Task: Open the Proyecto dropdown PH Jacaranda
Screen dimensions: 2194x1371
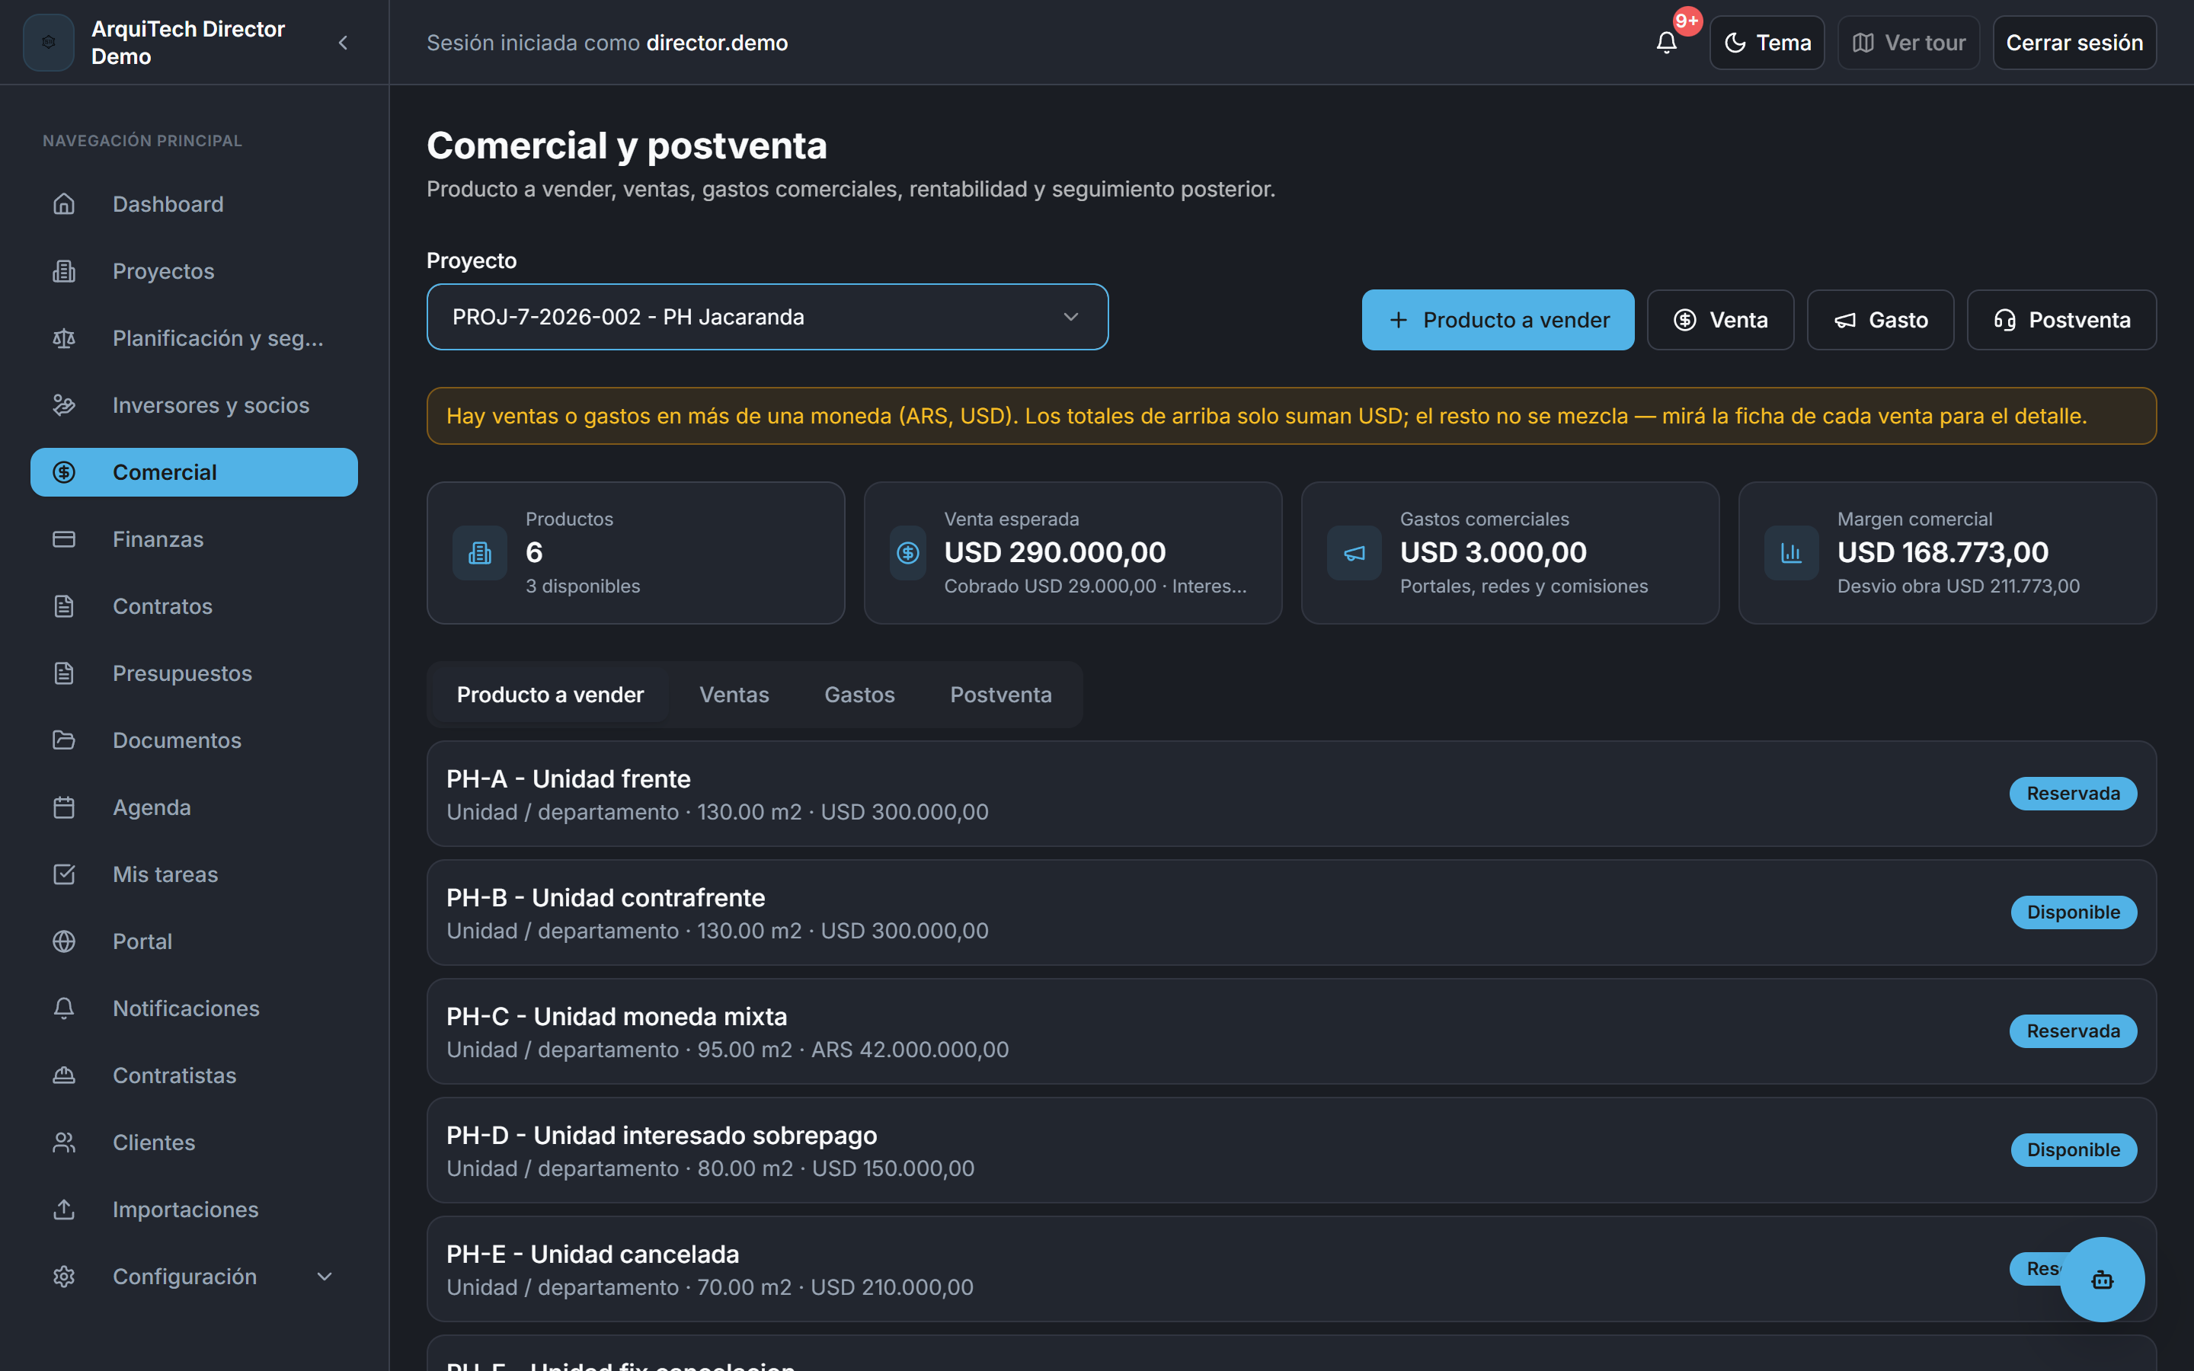Action: click(x=767, y=318)
